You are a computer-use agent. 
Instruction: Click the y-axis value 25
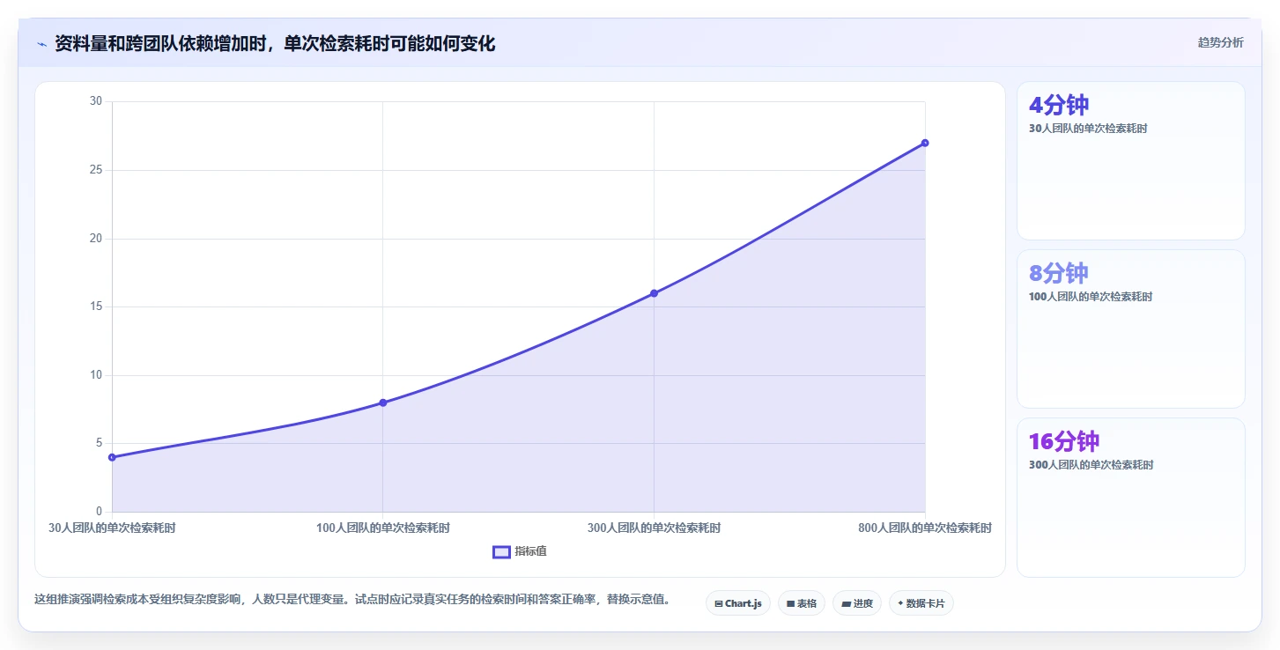tap(96, 170)
